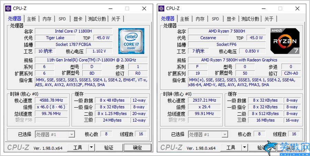Select 处理器 tab in the AMD window
The width and height of the screenshot is (310, 156).
pos(168,19)
